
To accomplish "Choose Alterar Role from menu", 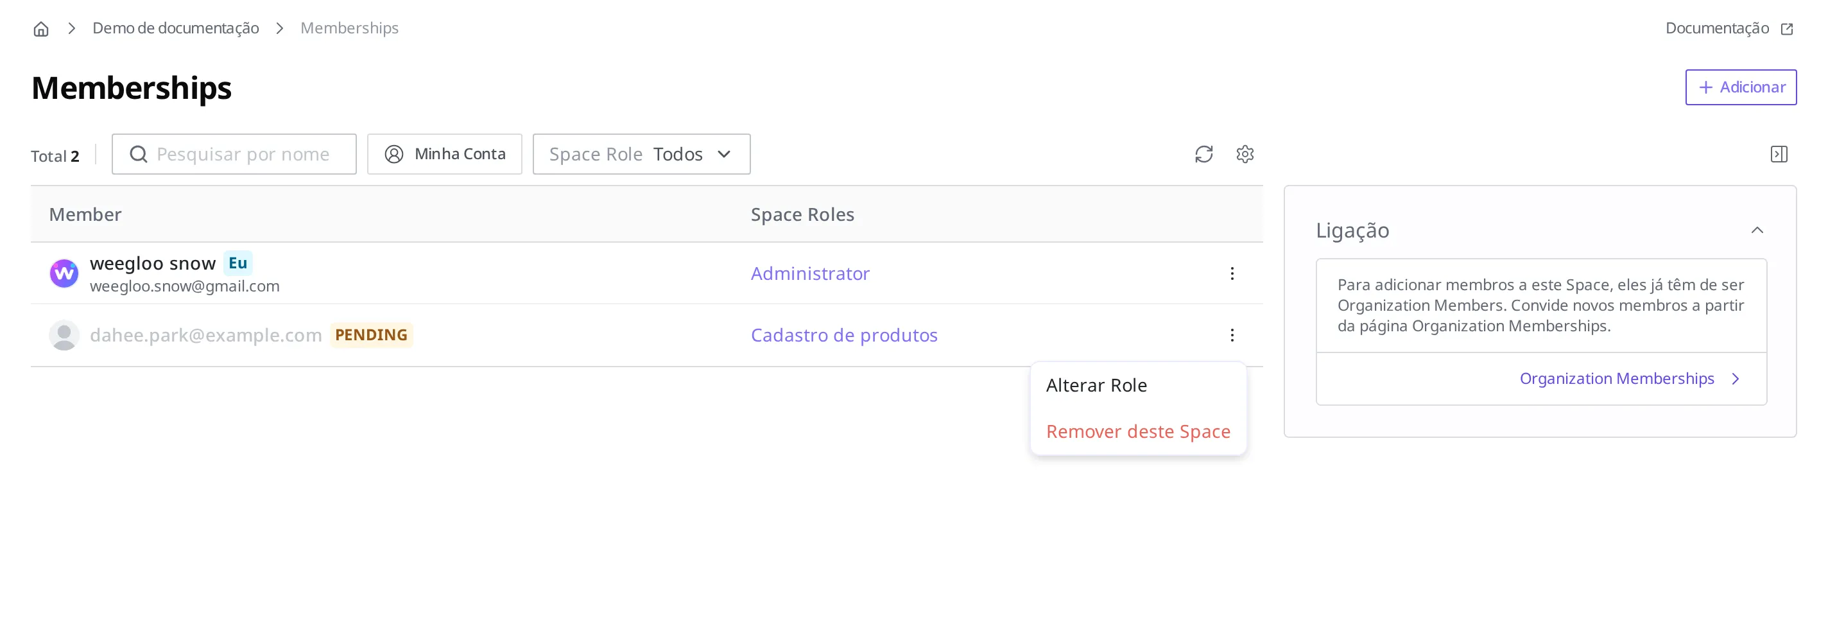I will tap(1138, 386).
